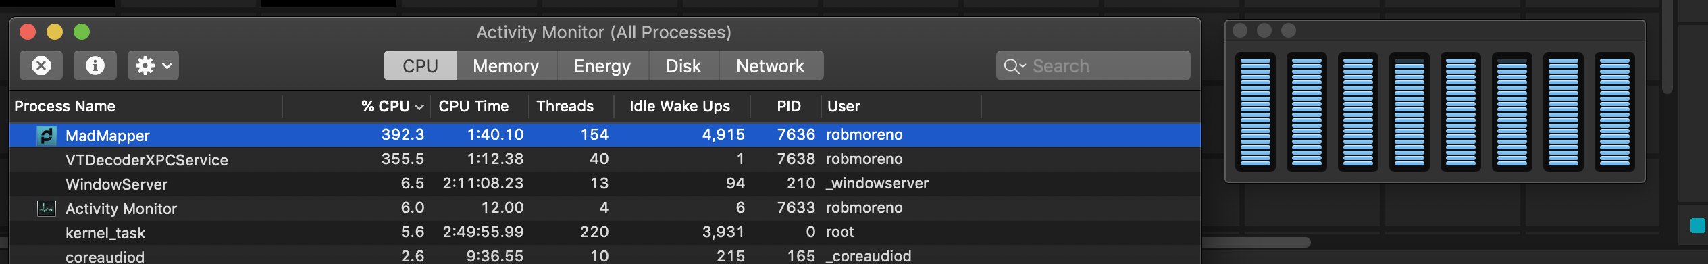Switch to the Memory tab
The width and height of the screenshot is (1708, 264).
506,65
